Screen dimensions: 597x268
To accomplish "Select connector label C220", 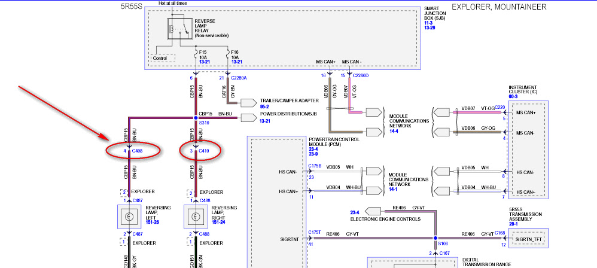I will click(500, 108).
